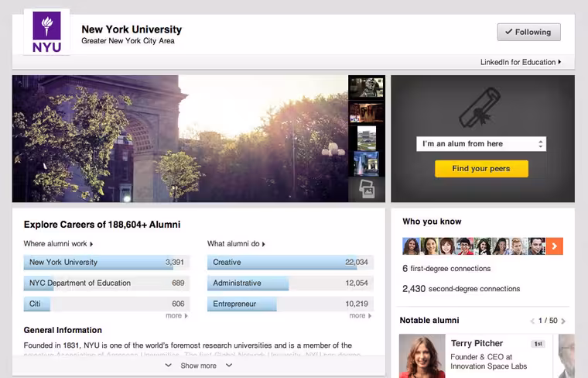This screenshot has height=378, width=588.
Task: Select the first statue photo thumbnail
Action: coord(367,87)
